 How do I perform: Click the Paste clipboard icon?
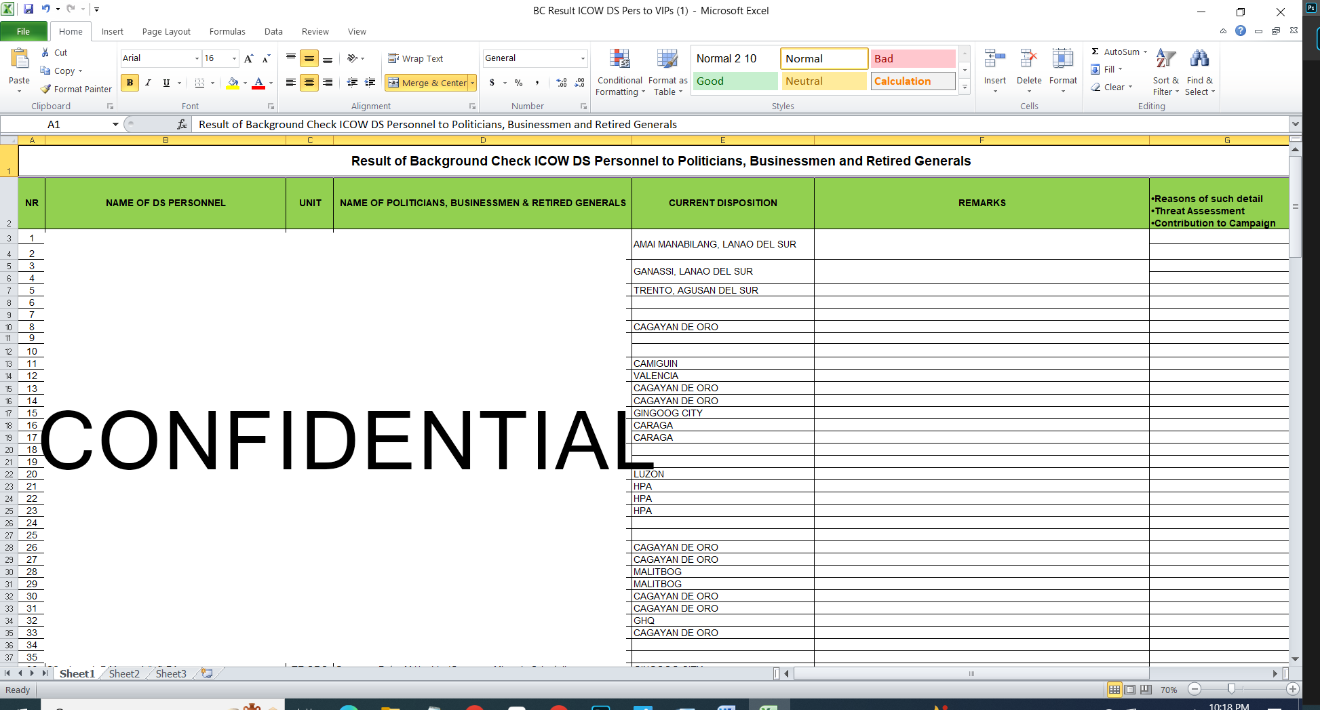19,60
